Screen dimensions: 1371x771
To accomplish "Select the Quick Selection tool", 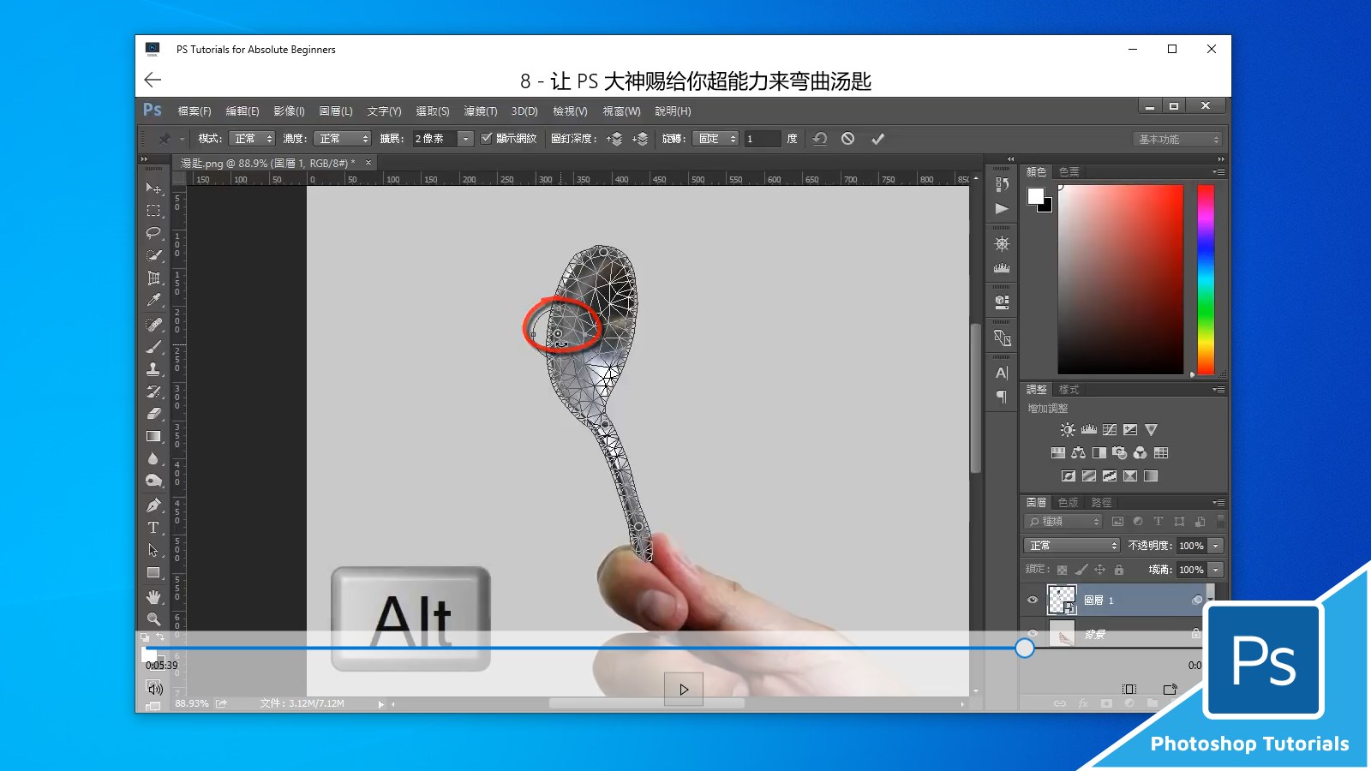I will [x=153, y=255].
